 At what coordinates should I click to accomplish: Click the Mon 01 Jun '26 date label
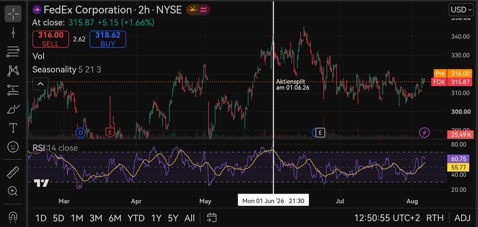click(x=273, y=201)
